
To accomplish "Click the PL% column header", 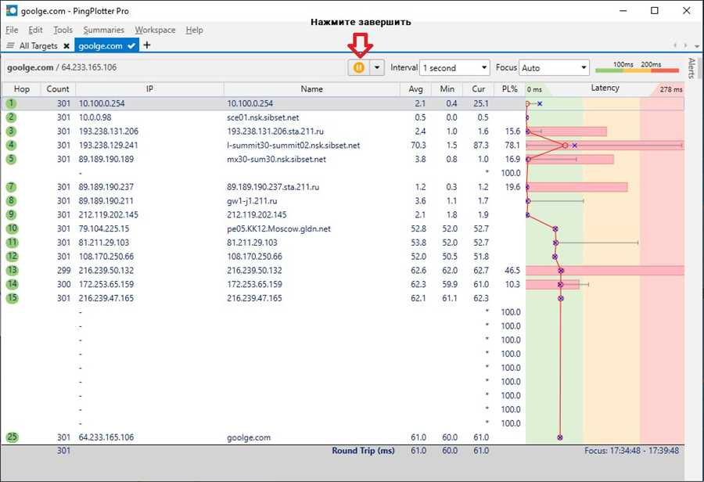I will pos(509,89).
